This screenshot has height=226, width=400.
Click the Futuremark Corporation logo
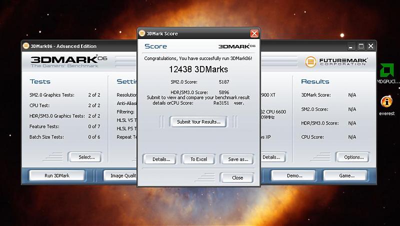pos(336,61)
